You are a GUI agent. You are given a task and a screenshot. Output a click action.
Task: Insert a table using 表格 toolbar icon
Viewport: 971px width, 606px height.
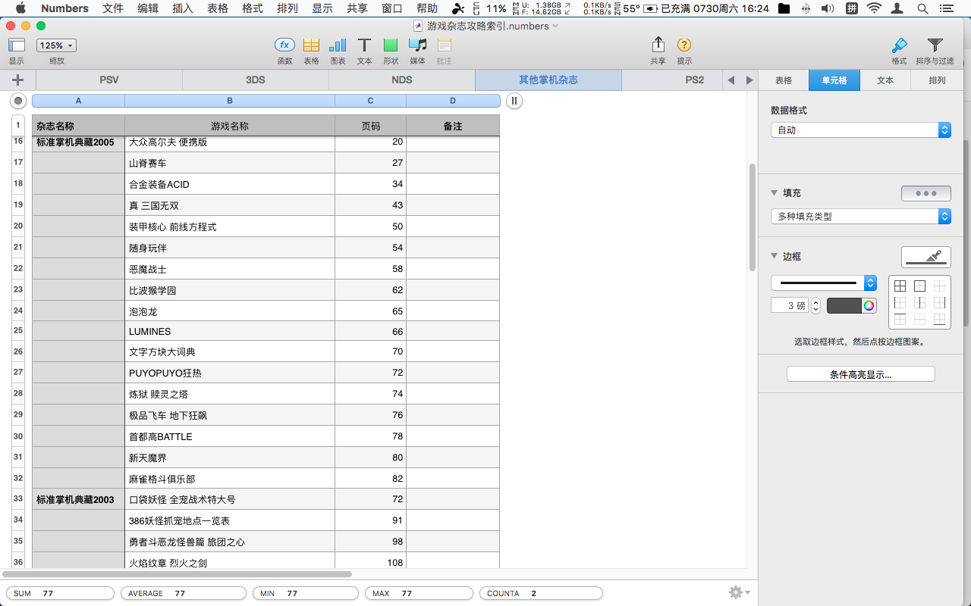[311, 45]
